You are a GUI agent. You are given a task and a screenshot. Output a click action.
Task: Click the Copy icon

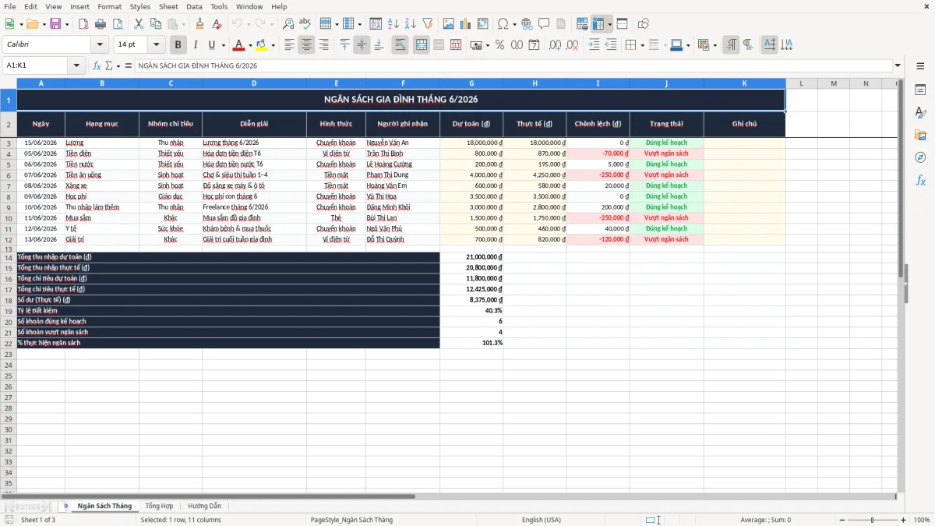pos(156,24)
